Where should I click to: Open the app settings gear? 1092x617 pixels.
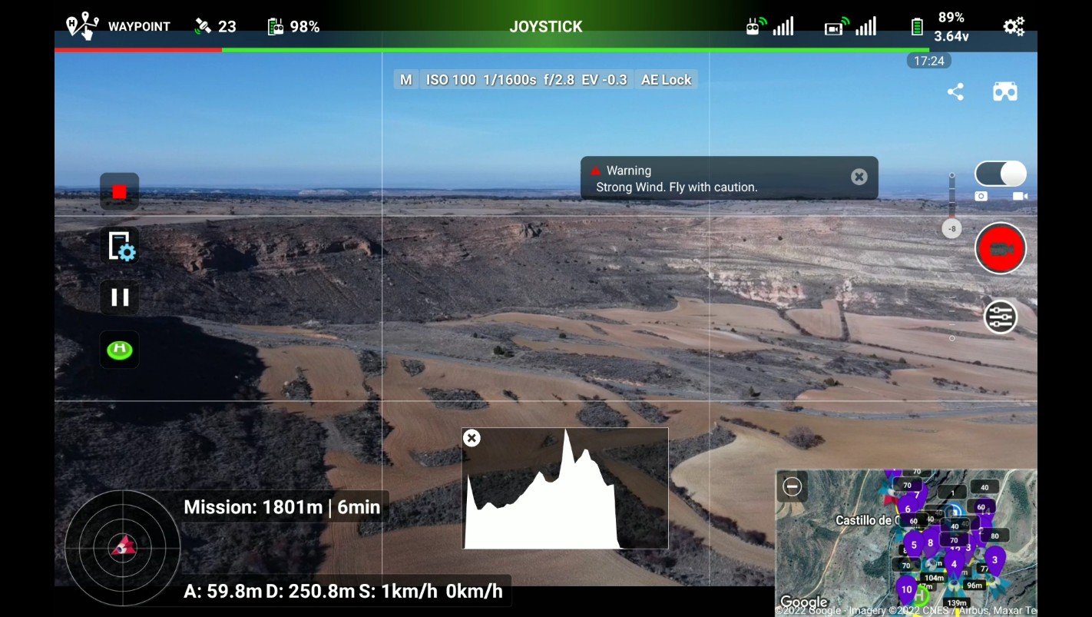1014,25
